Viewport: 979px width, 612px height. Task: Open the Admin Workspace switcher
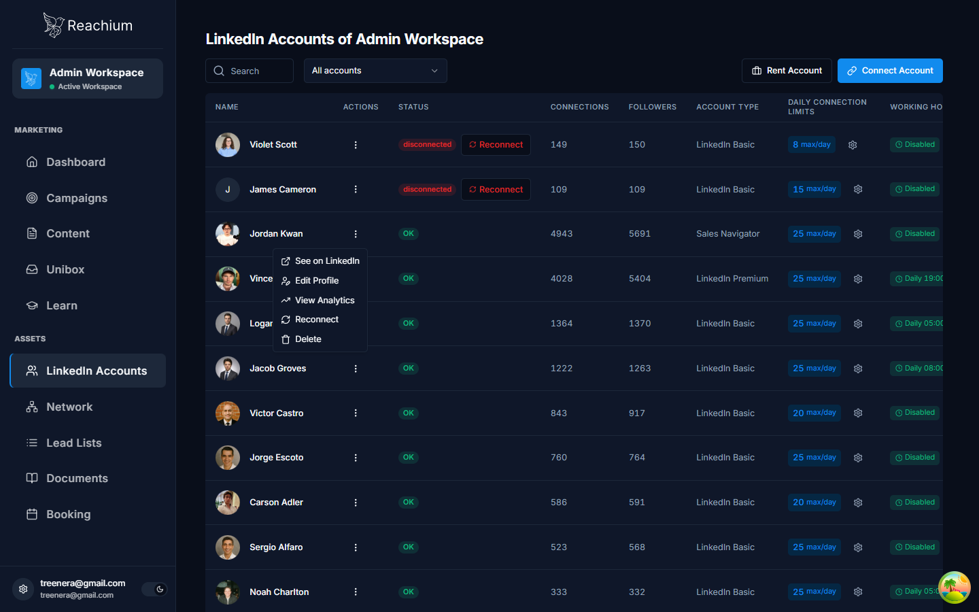pyautogui.click(x=88, y=78)
